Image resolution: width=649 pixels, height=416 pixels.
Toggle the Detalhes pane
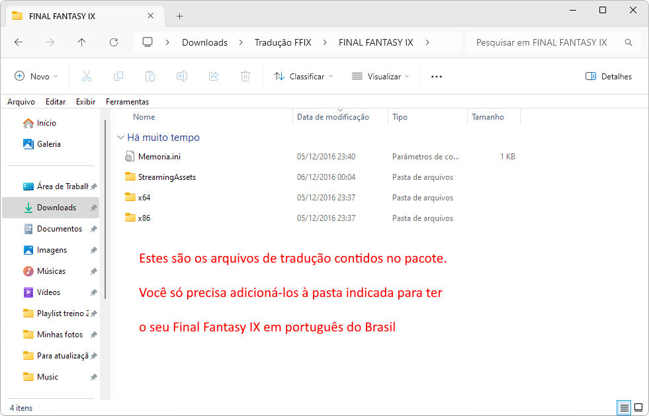click(609, 76)
